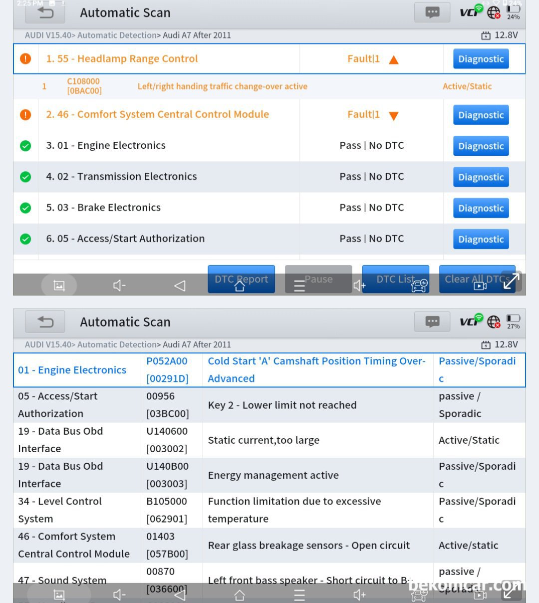This screenshot has height=603, width=539.
Task: Tap the volume up icon in lower nav bar
Action: click(359, 595)
